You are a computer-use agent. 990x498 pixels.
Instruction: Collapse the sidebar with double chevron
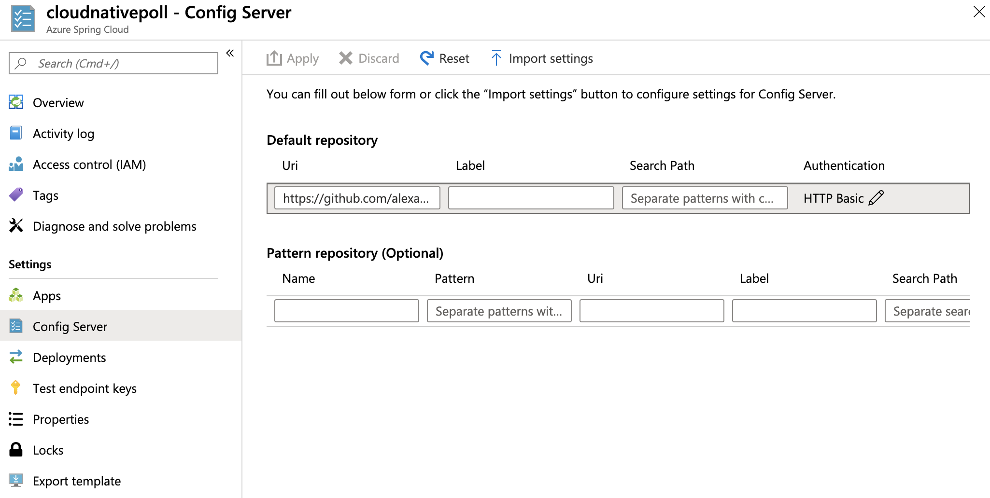(x=230, y=53)
